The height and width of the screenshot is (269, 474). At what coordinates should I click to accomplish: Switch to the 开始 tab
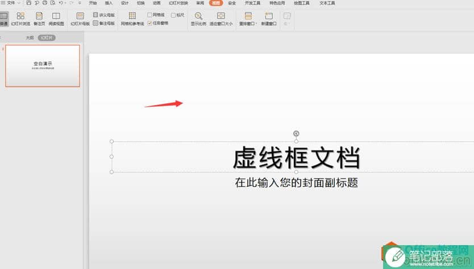(x=93, y=3)
